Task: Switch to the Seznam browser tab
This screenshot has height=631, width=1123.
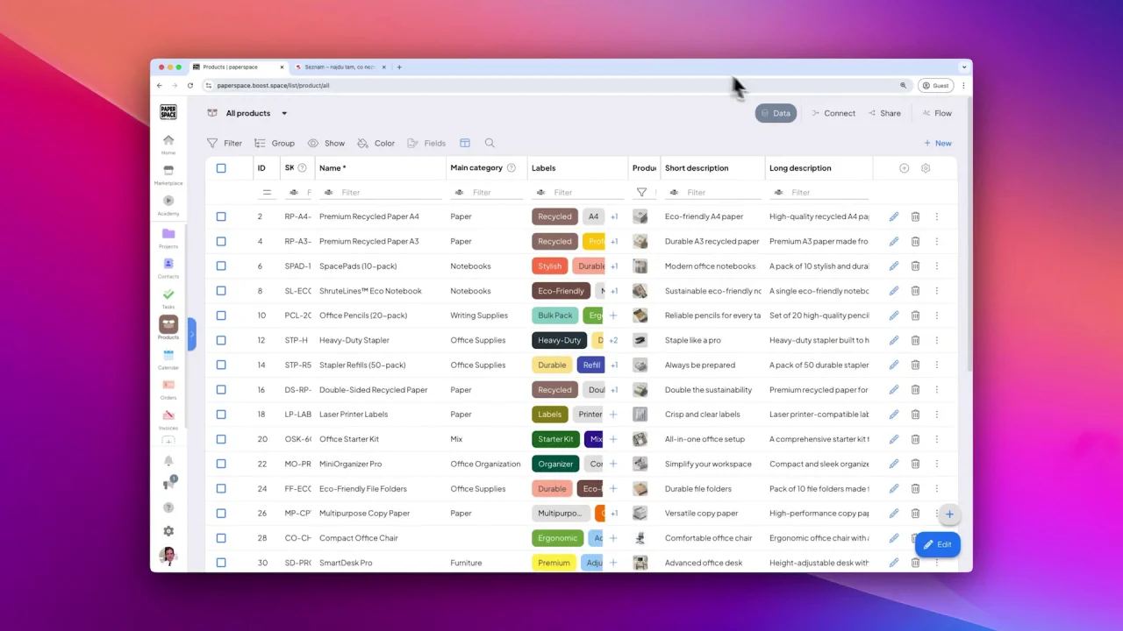Action: pyautogui.click(x=340, y=67)
